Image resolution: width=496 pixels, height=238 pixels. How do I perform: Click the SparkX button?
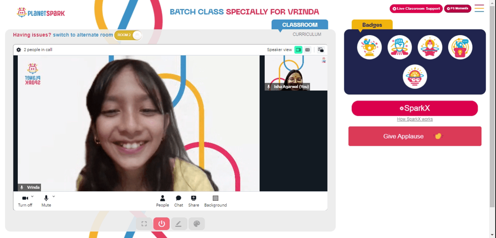415,109
